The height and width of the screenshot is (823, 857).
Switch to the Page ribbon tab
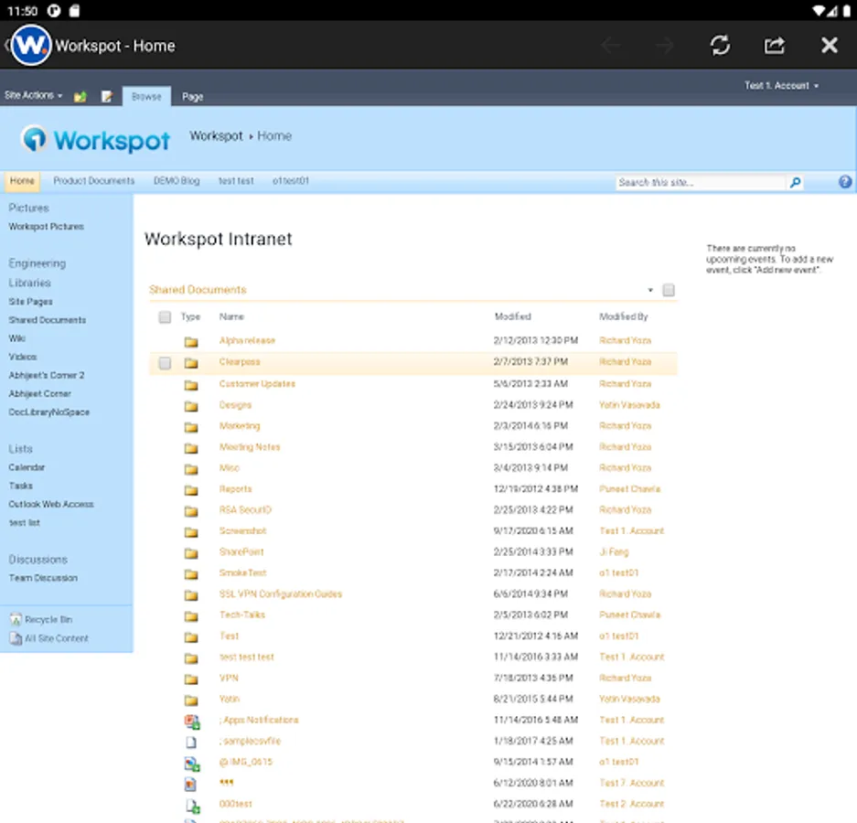click(192, 97)
